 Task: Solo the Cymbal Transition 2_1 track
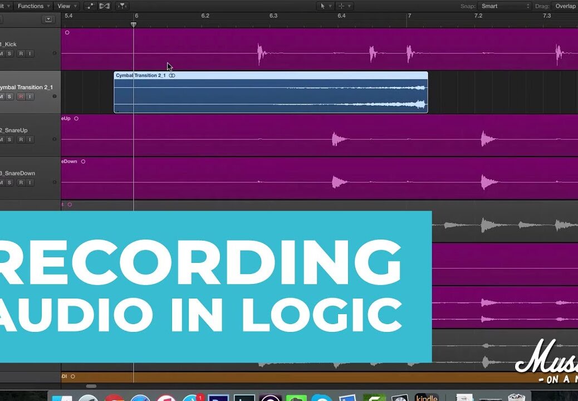pos(9,96)
